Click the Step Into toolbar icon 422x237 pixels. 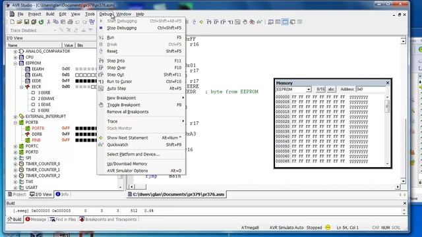(x=209, y=22)
